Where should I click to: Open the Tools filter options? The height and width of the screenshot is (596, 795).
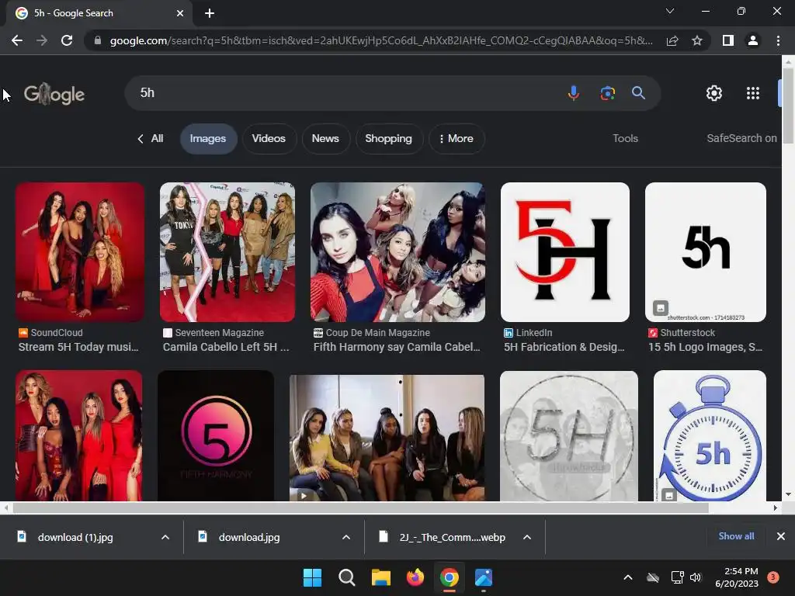[x=625, y=138]
